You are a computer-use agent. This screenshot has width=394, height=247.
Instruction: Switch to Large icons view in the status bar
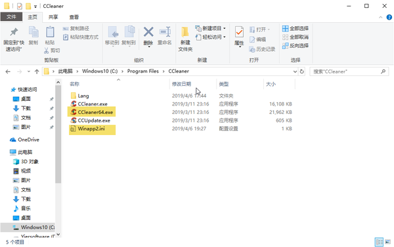click(388, 242)
